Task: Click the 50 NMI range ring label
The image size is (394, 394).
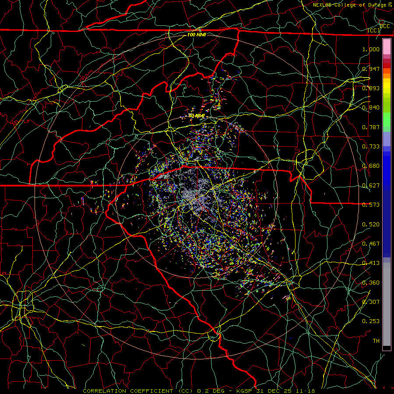Action: [197, 116]
